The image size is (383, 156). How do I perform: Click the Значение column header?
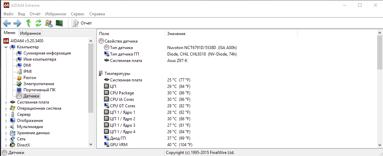[x=176, y=34]
